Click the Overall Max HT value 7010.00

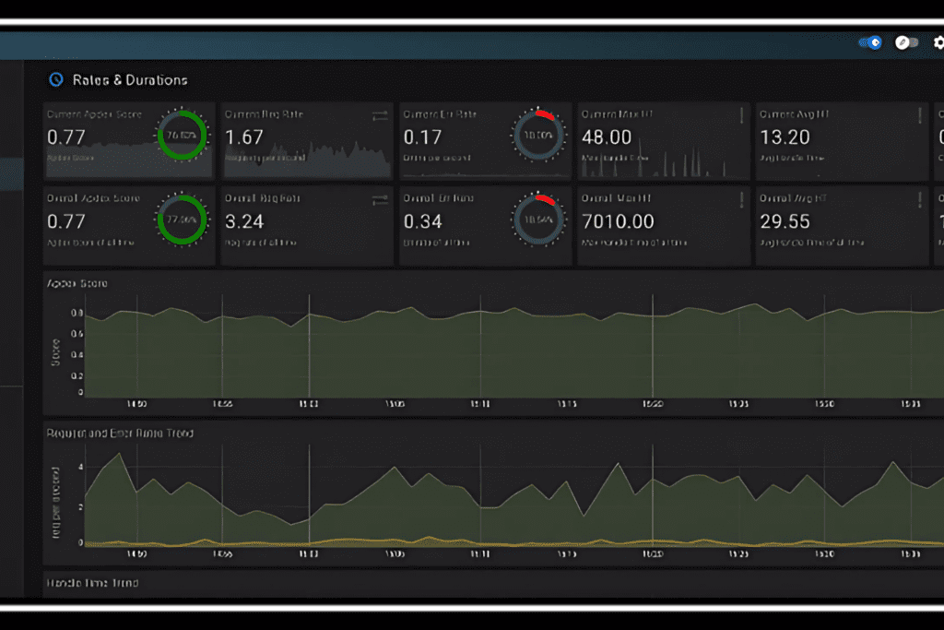pyautogui.click(x=618, y=221)
